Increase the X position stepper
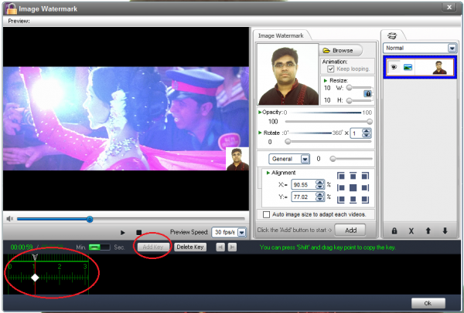This screenshot has width=464, height=313. (319, 183)
